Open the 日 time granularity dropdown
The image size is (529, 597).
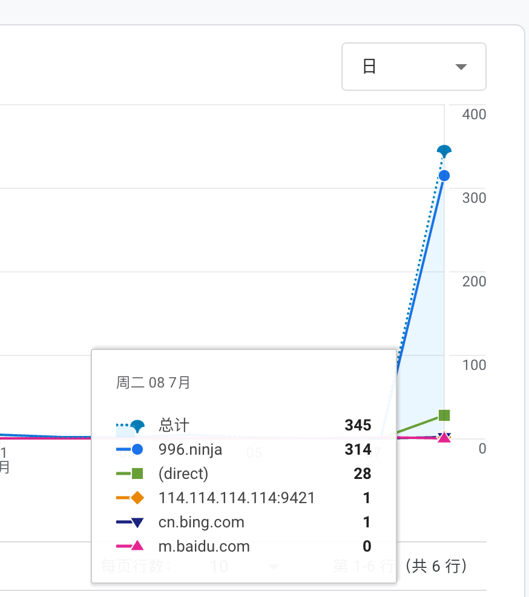414,67
